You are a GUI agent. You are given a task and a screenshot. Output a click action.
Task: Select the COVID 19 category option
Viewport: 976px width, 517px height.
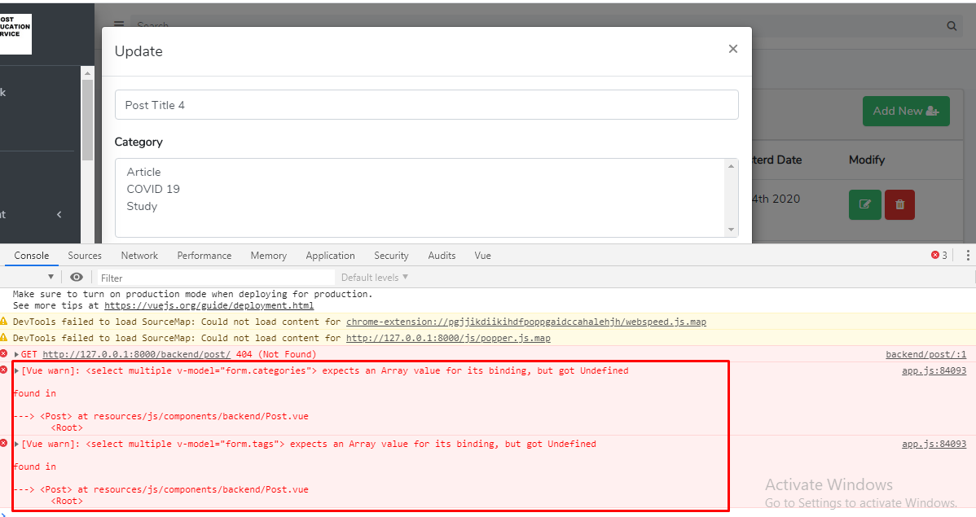(155, 189)
